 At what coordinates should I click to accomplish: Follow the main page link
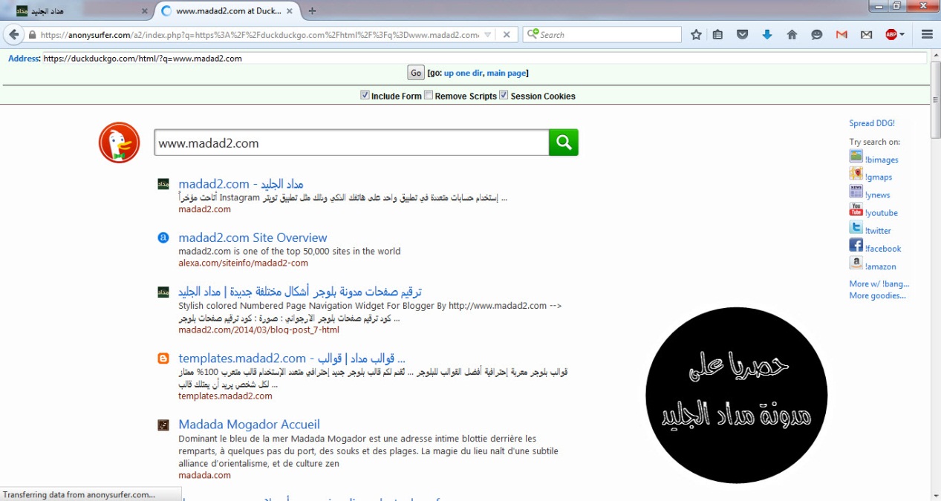tap(507, 73)
